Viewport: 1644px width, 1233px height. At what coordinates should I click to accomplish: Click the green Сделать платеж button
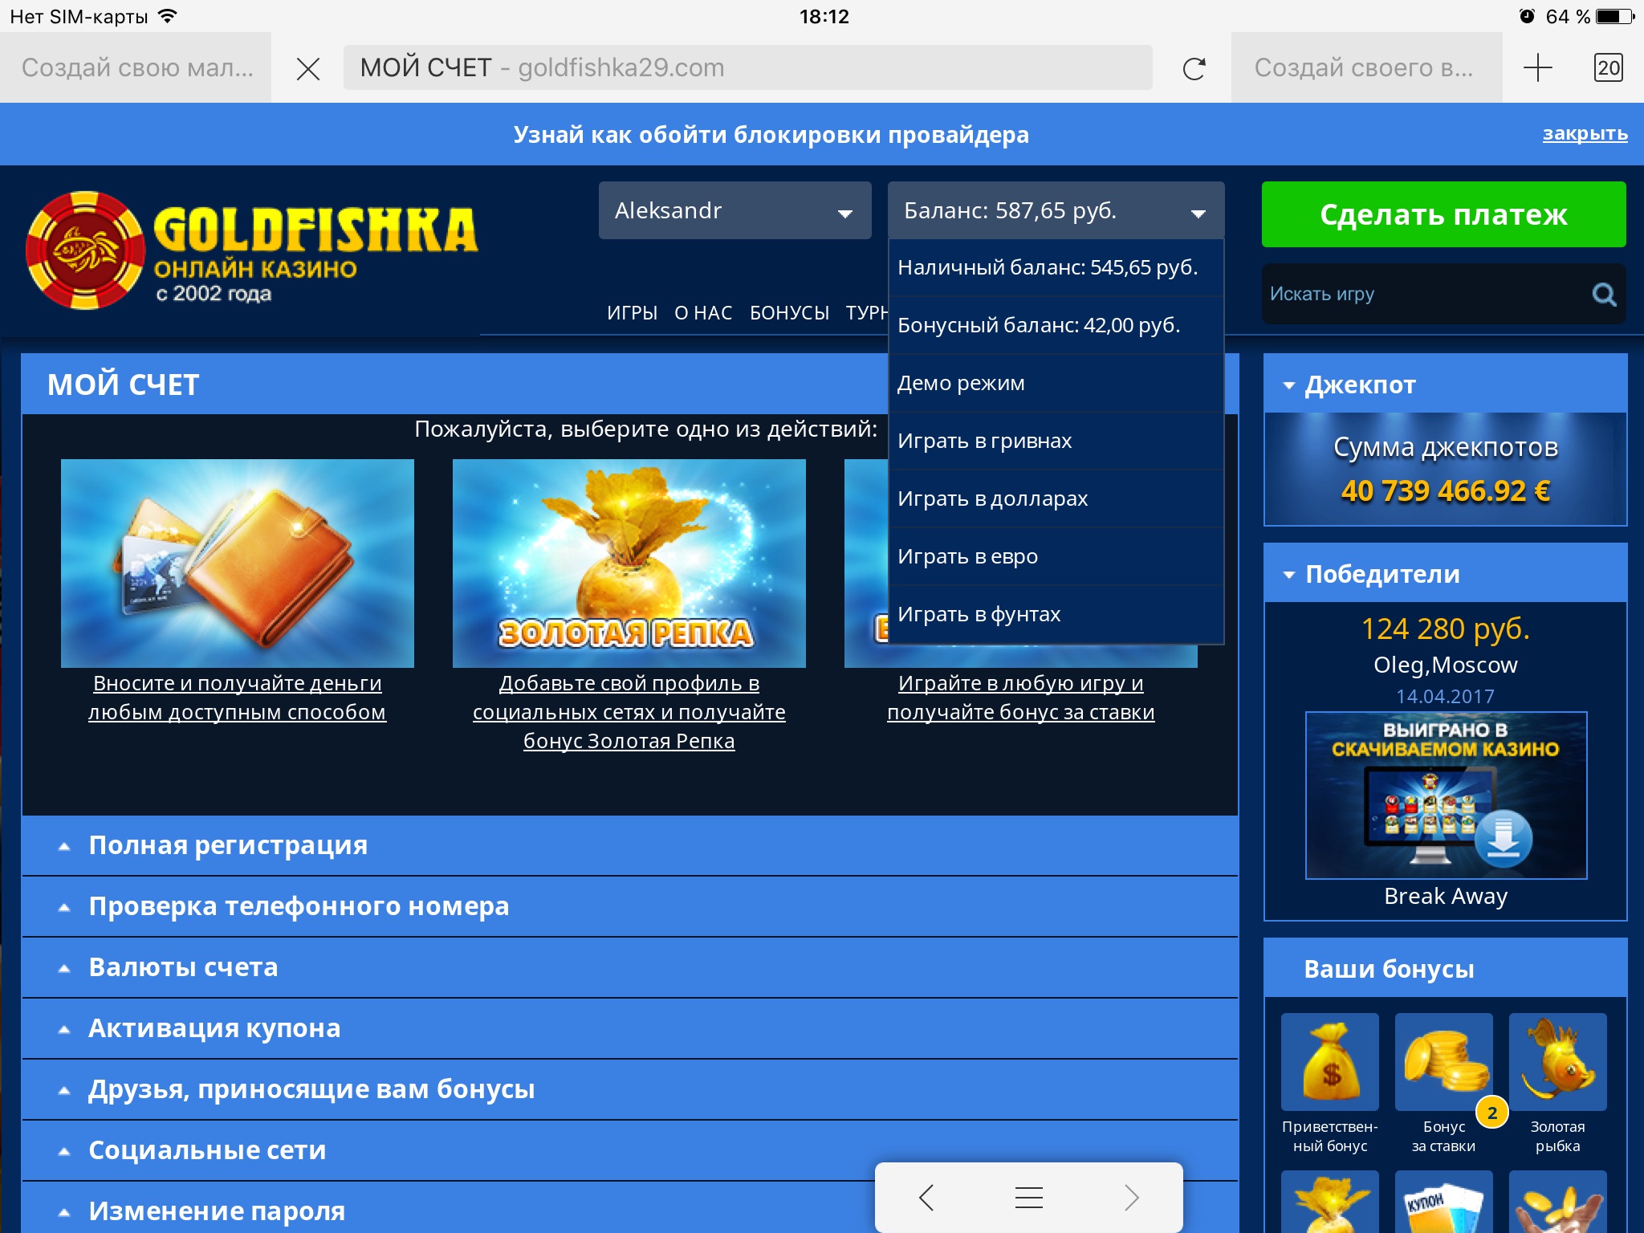click(1443, 214)
